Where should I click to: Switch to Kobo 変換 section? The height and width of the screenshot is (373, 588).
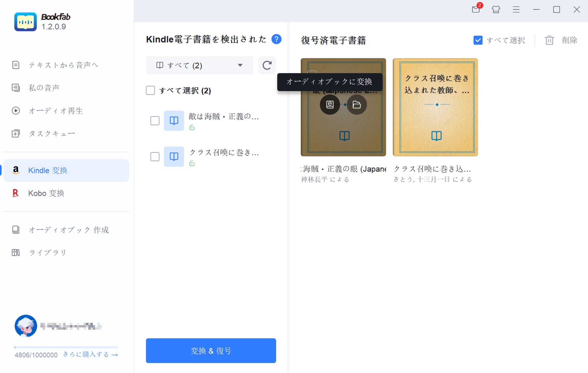[46, 193]
